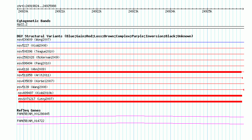Open gene FAM65B|NM_014722 label

[x=31, y=121]
